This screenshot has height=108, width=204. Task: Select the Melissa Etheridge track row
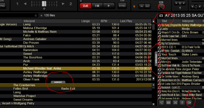click(76, 28)
